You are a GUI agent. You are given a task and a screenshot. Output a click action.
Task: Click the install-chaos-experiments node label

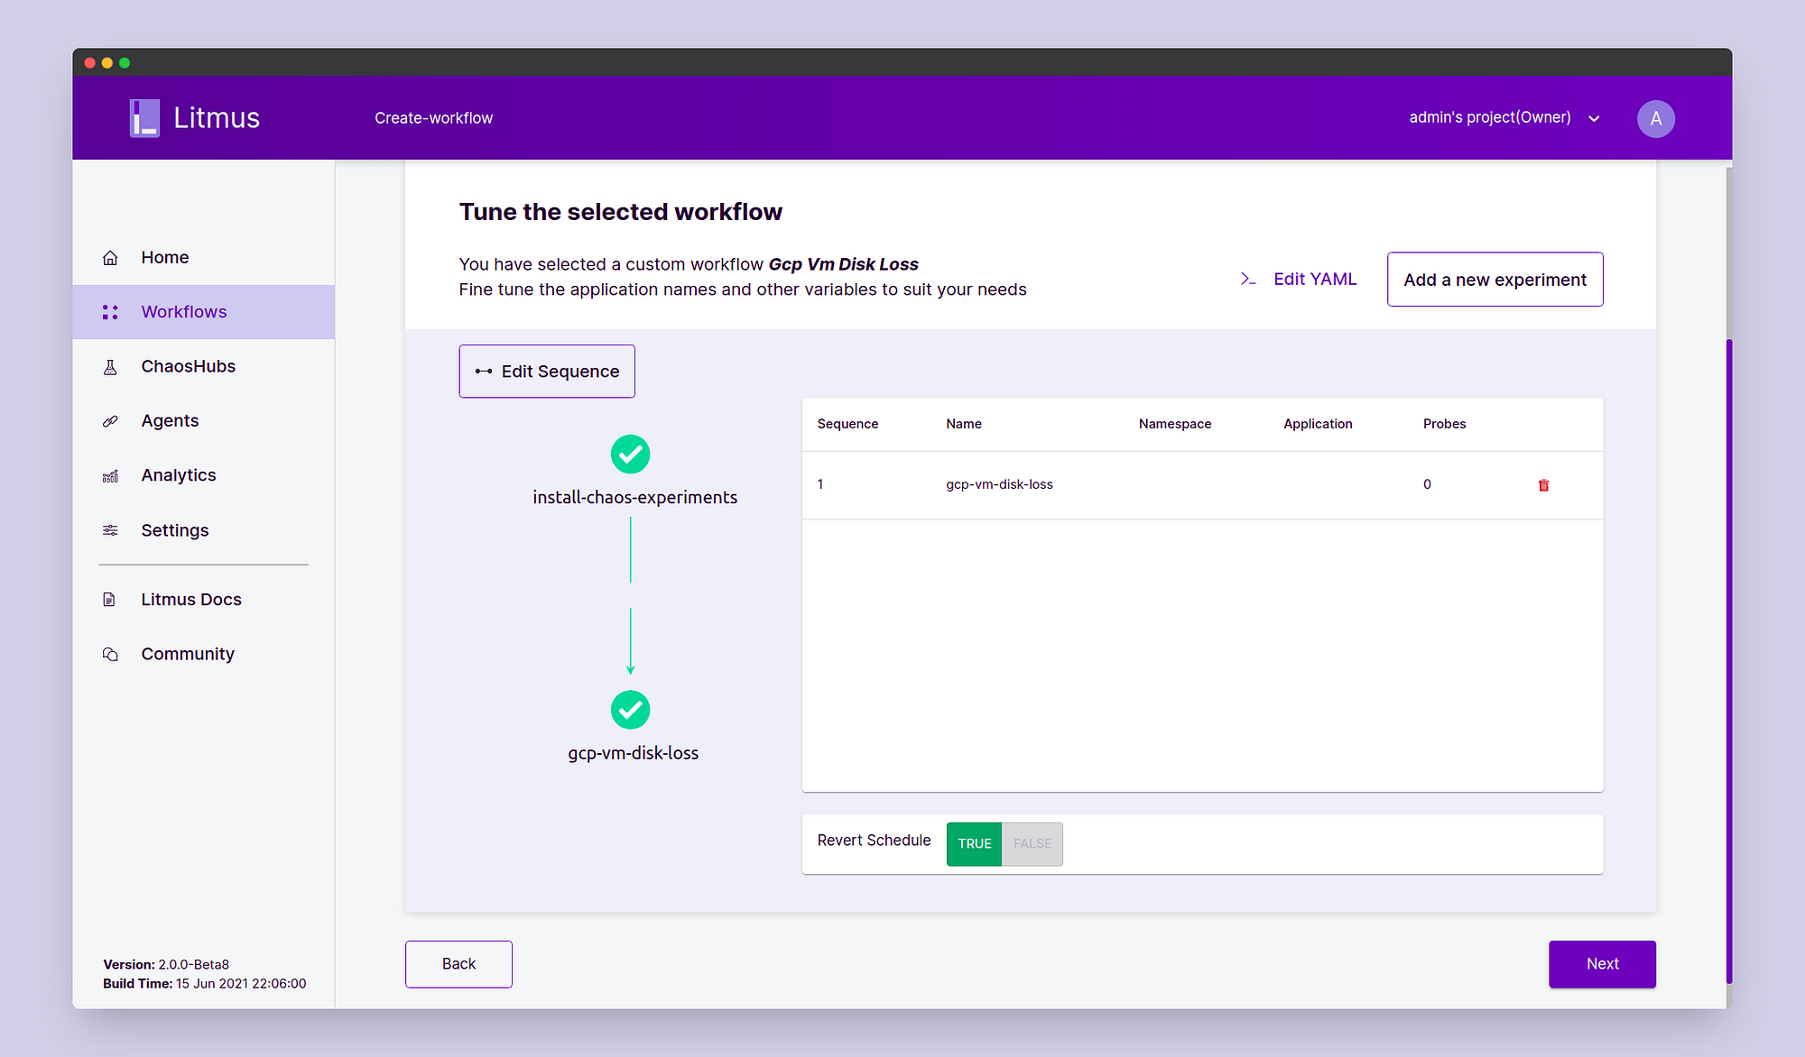click(635, 497)
